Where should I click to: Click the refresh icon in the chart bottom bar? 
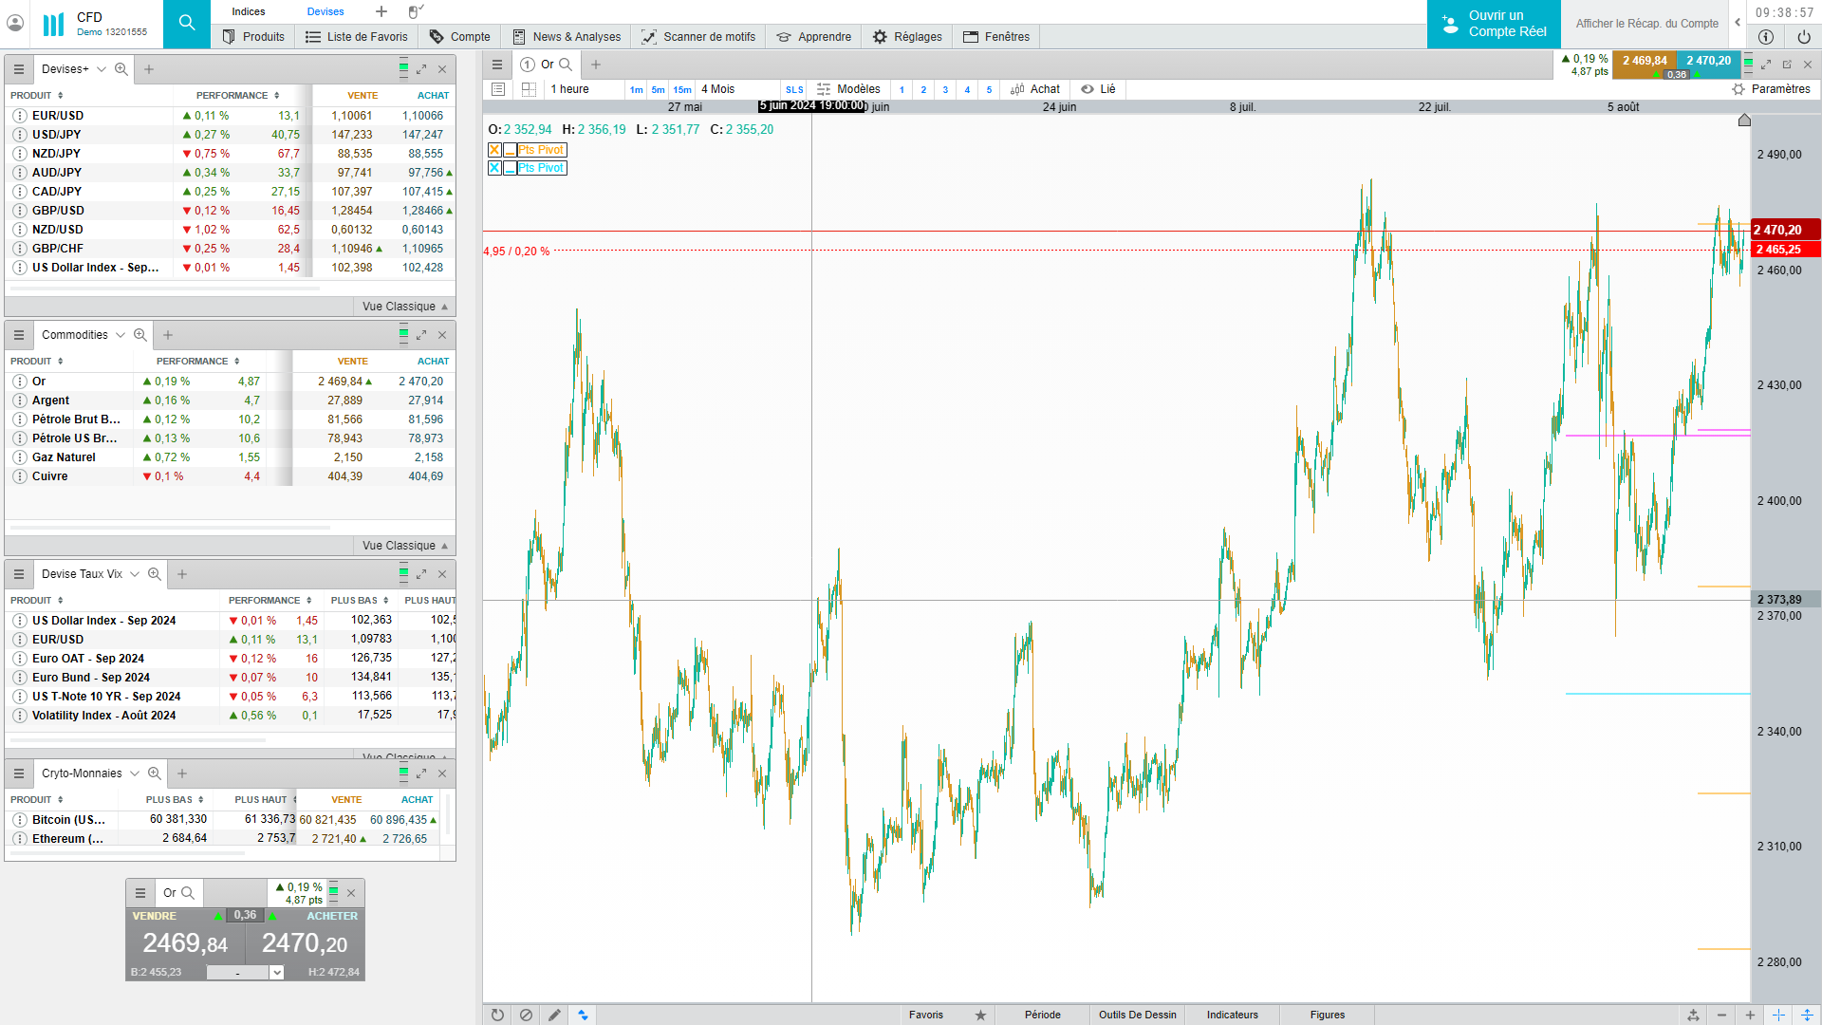497,1015
